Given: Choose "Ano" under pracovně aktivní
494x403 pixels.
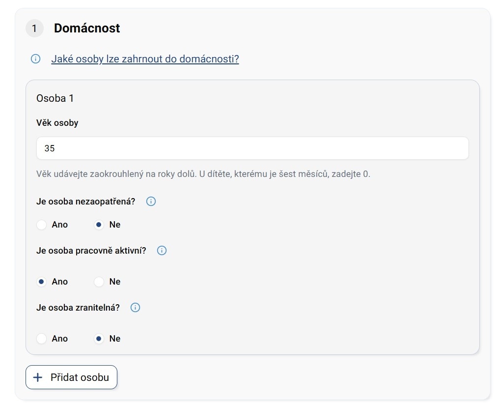Looking at the screenshot, I should pyautogui.click(x=42, y=282).
